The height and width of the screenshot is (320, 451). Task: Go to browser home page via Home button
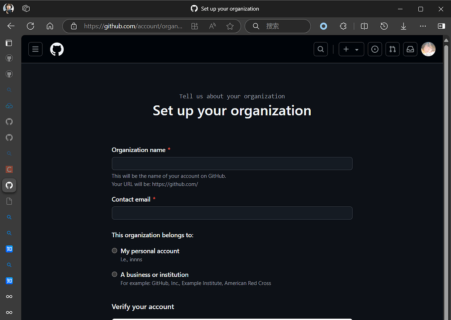(x=50, y=26)
